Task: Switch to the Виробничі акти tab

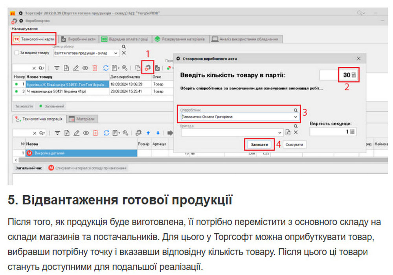Action: [x=78, y=39]
